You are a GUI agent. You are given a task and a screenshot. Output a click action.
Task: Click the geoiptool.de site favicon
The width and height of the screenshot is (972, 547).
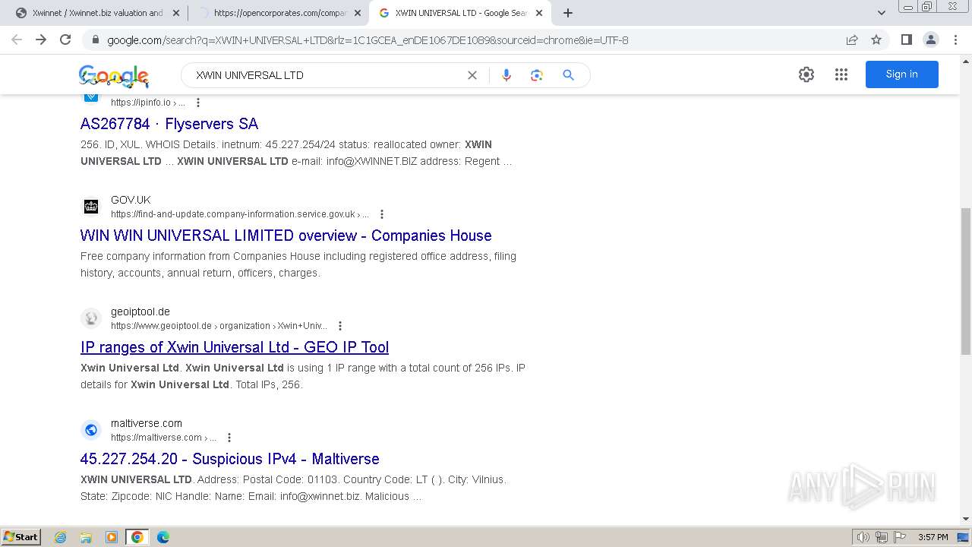[x=91, y=318]
